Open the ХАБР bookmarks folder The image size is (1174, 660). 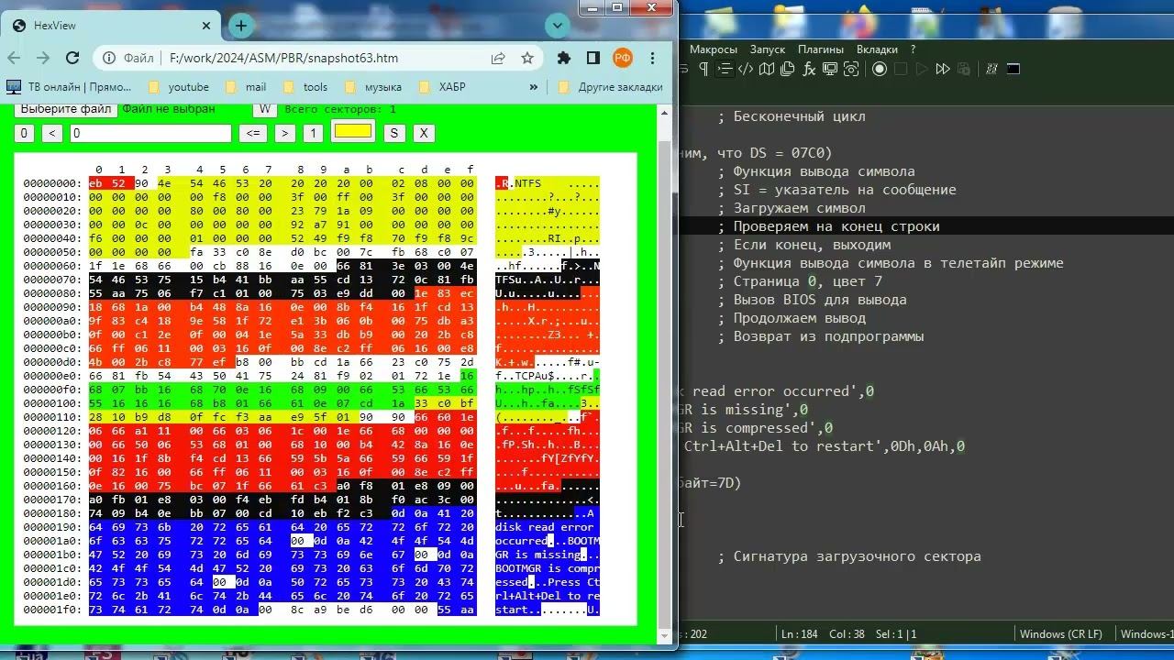[x=442, y=87]
